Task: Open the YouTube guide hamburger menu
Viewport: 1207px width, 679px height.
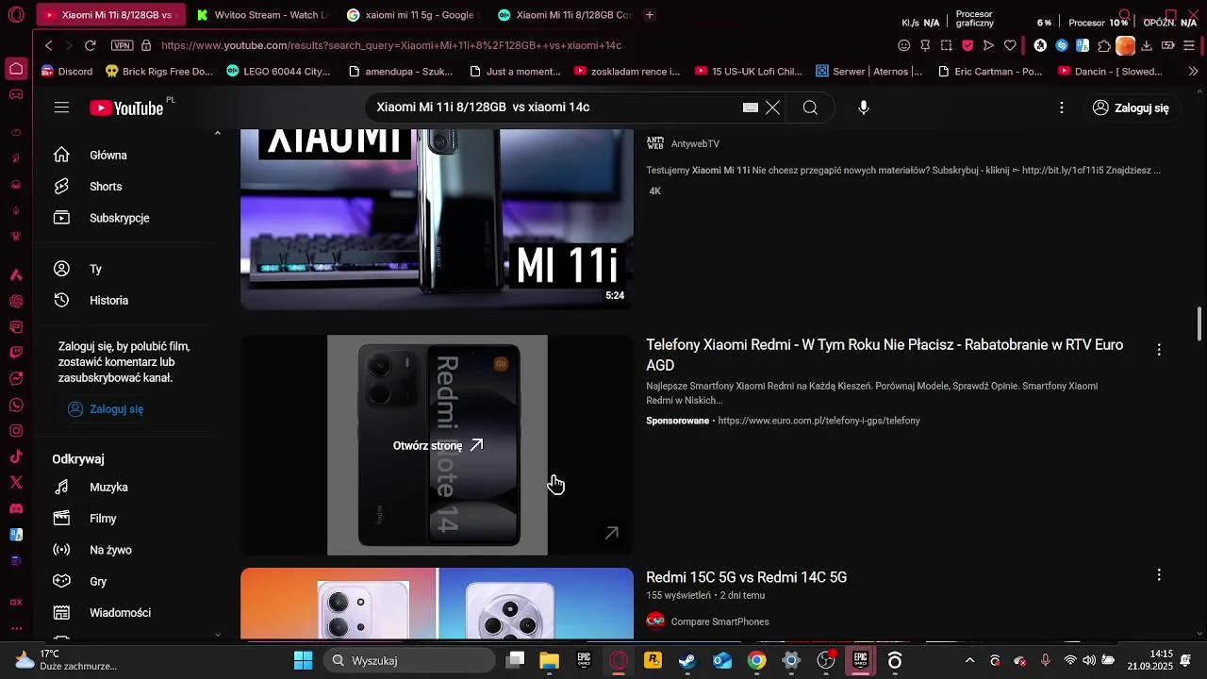Action: tap(61, 108)
